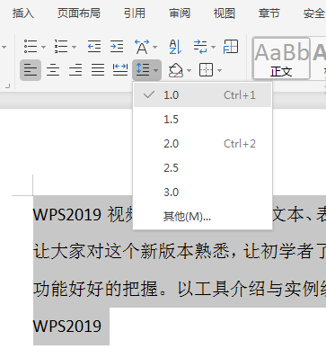The width and height of the screenshot is (326, 358).
Task: Expand numbered list style dropdown arrow
Action: click(74, 47)
